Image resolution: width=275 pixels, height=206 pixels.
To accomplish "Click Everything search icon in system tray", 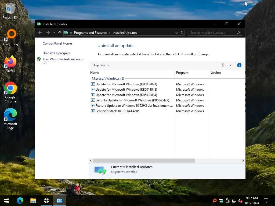I will pos(215,201).
